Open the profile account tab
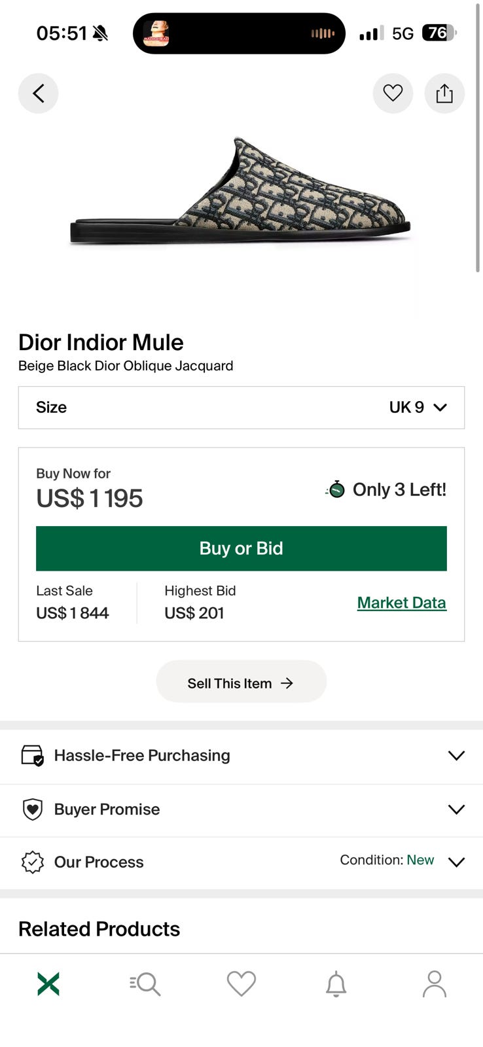The height and width of the screenshot is (1047, 483). (x=434, y=984)
